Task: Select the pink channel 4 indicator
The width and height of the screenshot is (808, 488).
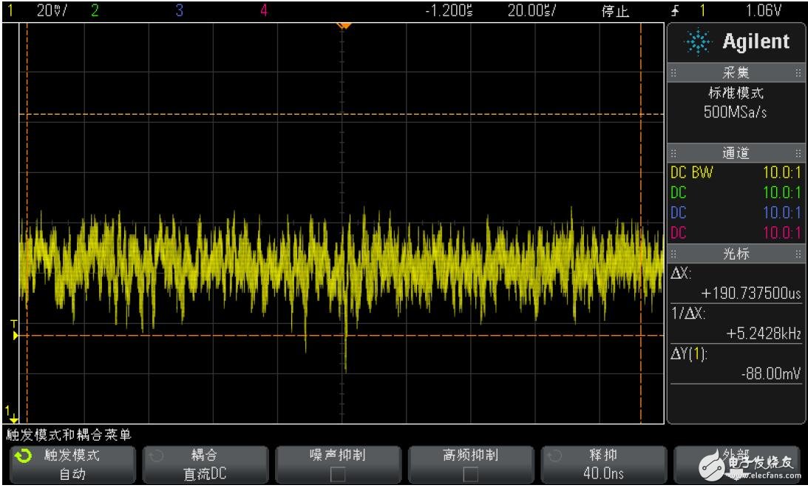Action: pos(264,11)
